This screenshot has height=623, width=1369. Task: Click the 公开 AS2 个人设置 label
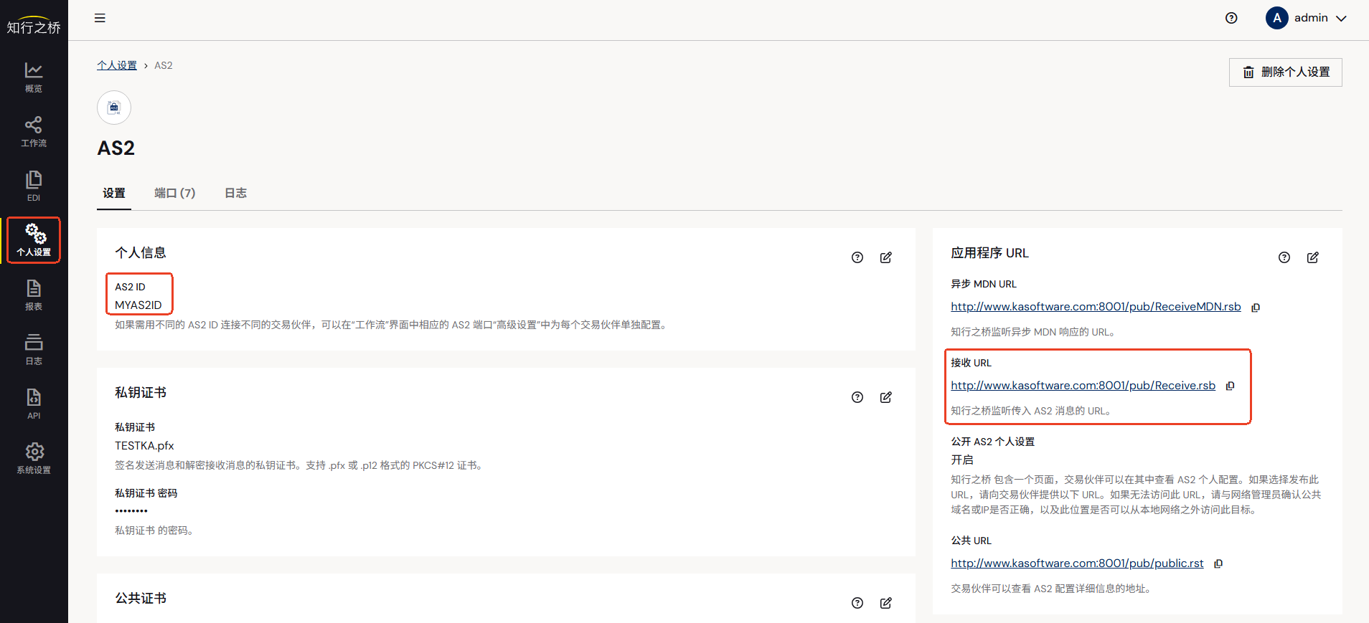coord(993,442)
